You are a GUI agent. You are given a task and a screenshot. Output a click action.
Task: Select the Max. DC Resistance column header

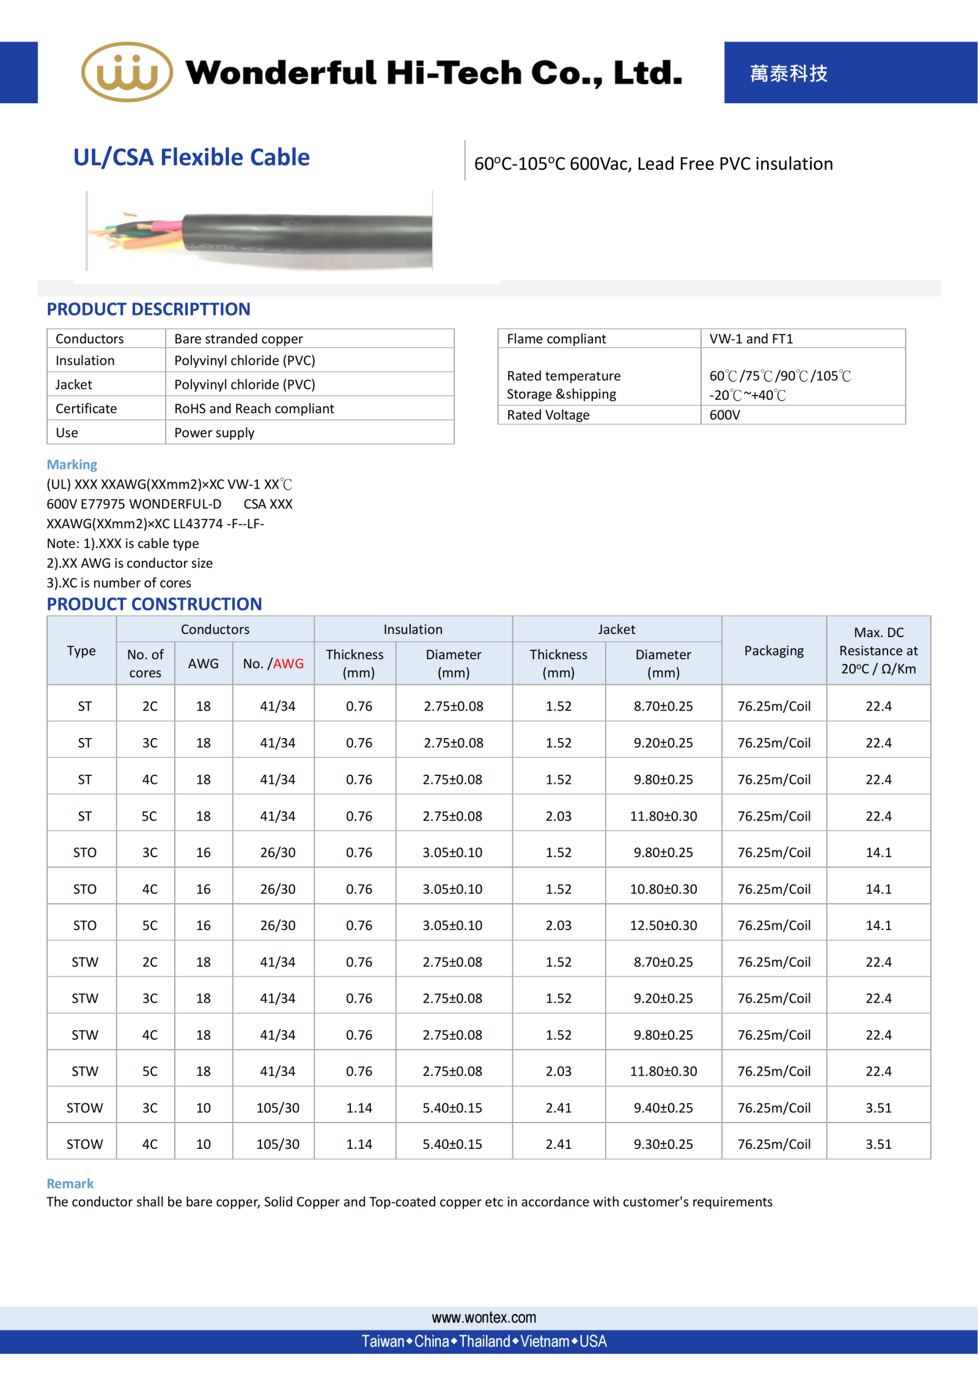pos(878,651)
